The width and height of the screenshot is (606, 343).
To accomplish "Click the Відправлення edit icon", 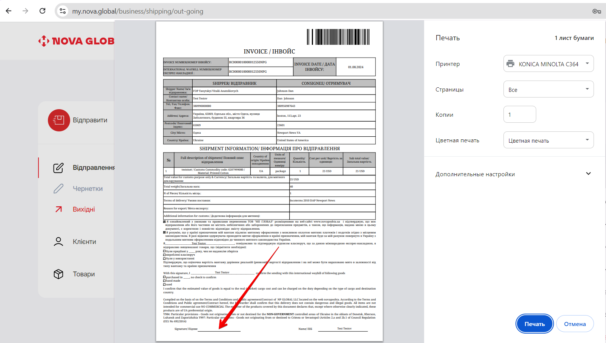I will (58, 168).
